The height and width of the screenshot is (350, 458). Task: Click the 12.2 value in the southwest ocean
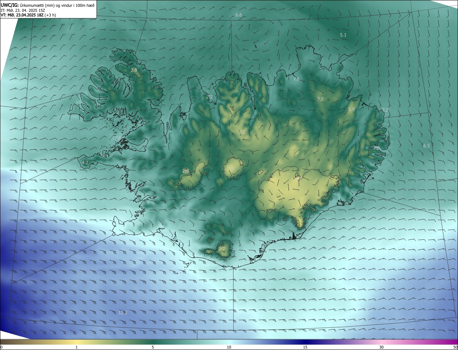coord(123,313)
